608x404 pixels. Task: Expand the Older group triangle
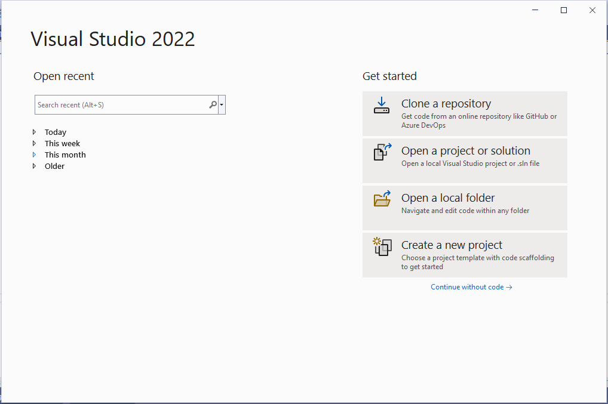click(x=34, y=166)
